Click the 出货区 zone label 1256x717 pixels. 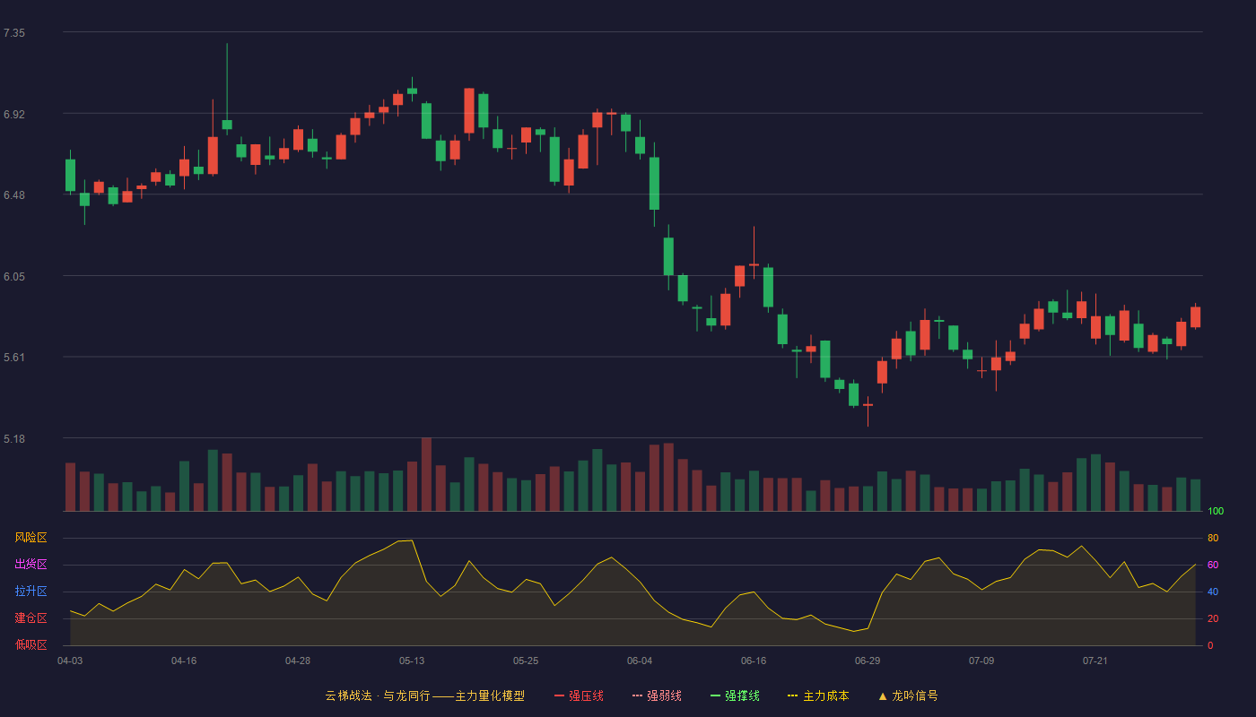point(31,565)
